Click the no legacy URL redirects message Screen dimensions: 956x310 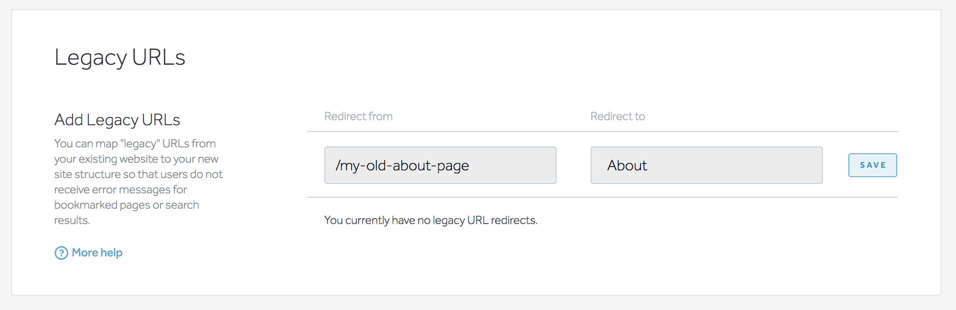[431, 220]
